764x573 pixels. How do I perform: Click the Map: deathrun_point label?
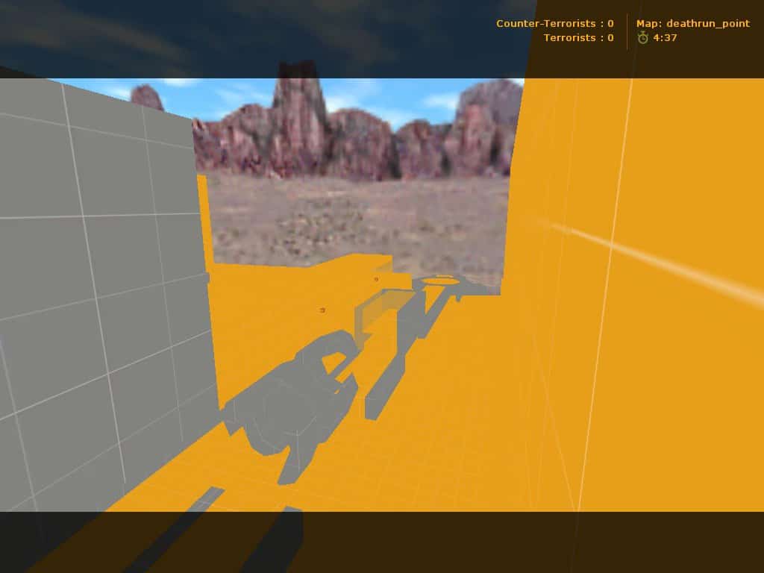coord(693,23)
